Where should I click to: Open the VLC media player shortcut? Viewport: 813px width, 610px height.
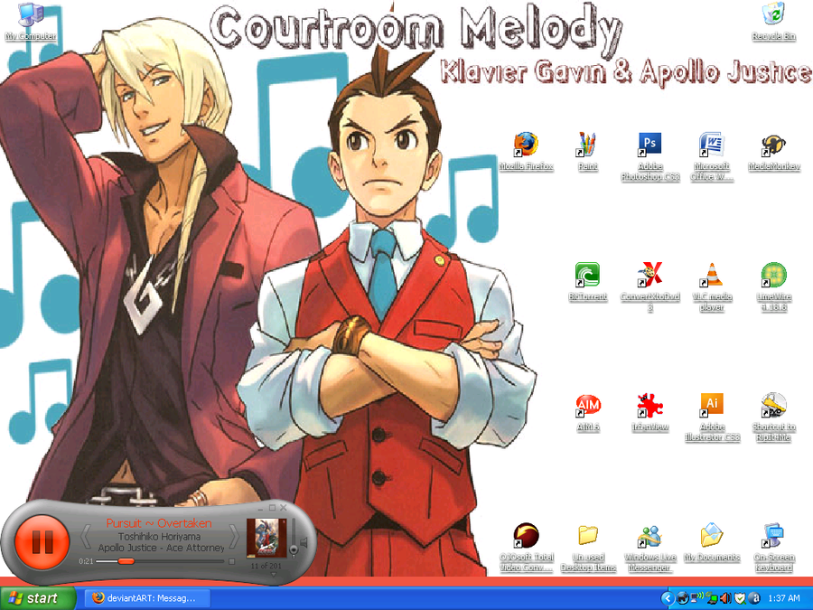(712, 286)
